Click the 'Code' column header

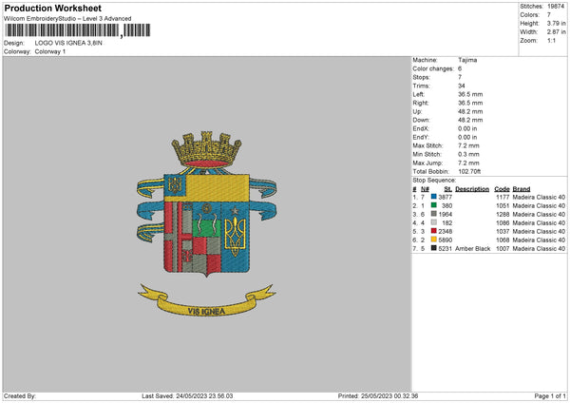[x=502, y=189]
